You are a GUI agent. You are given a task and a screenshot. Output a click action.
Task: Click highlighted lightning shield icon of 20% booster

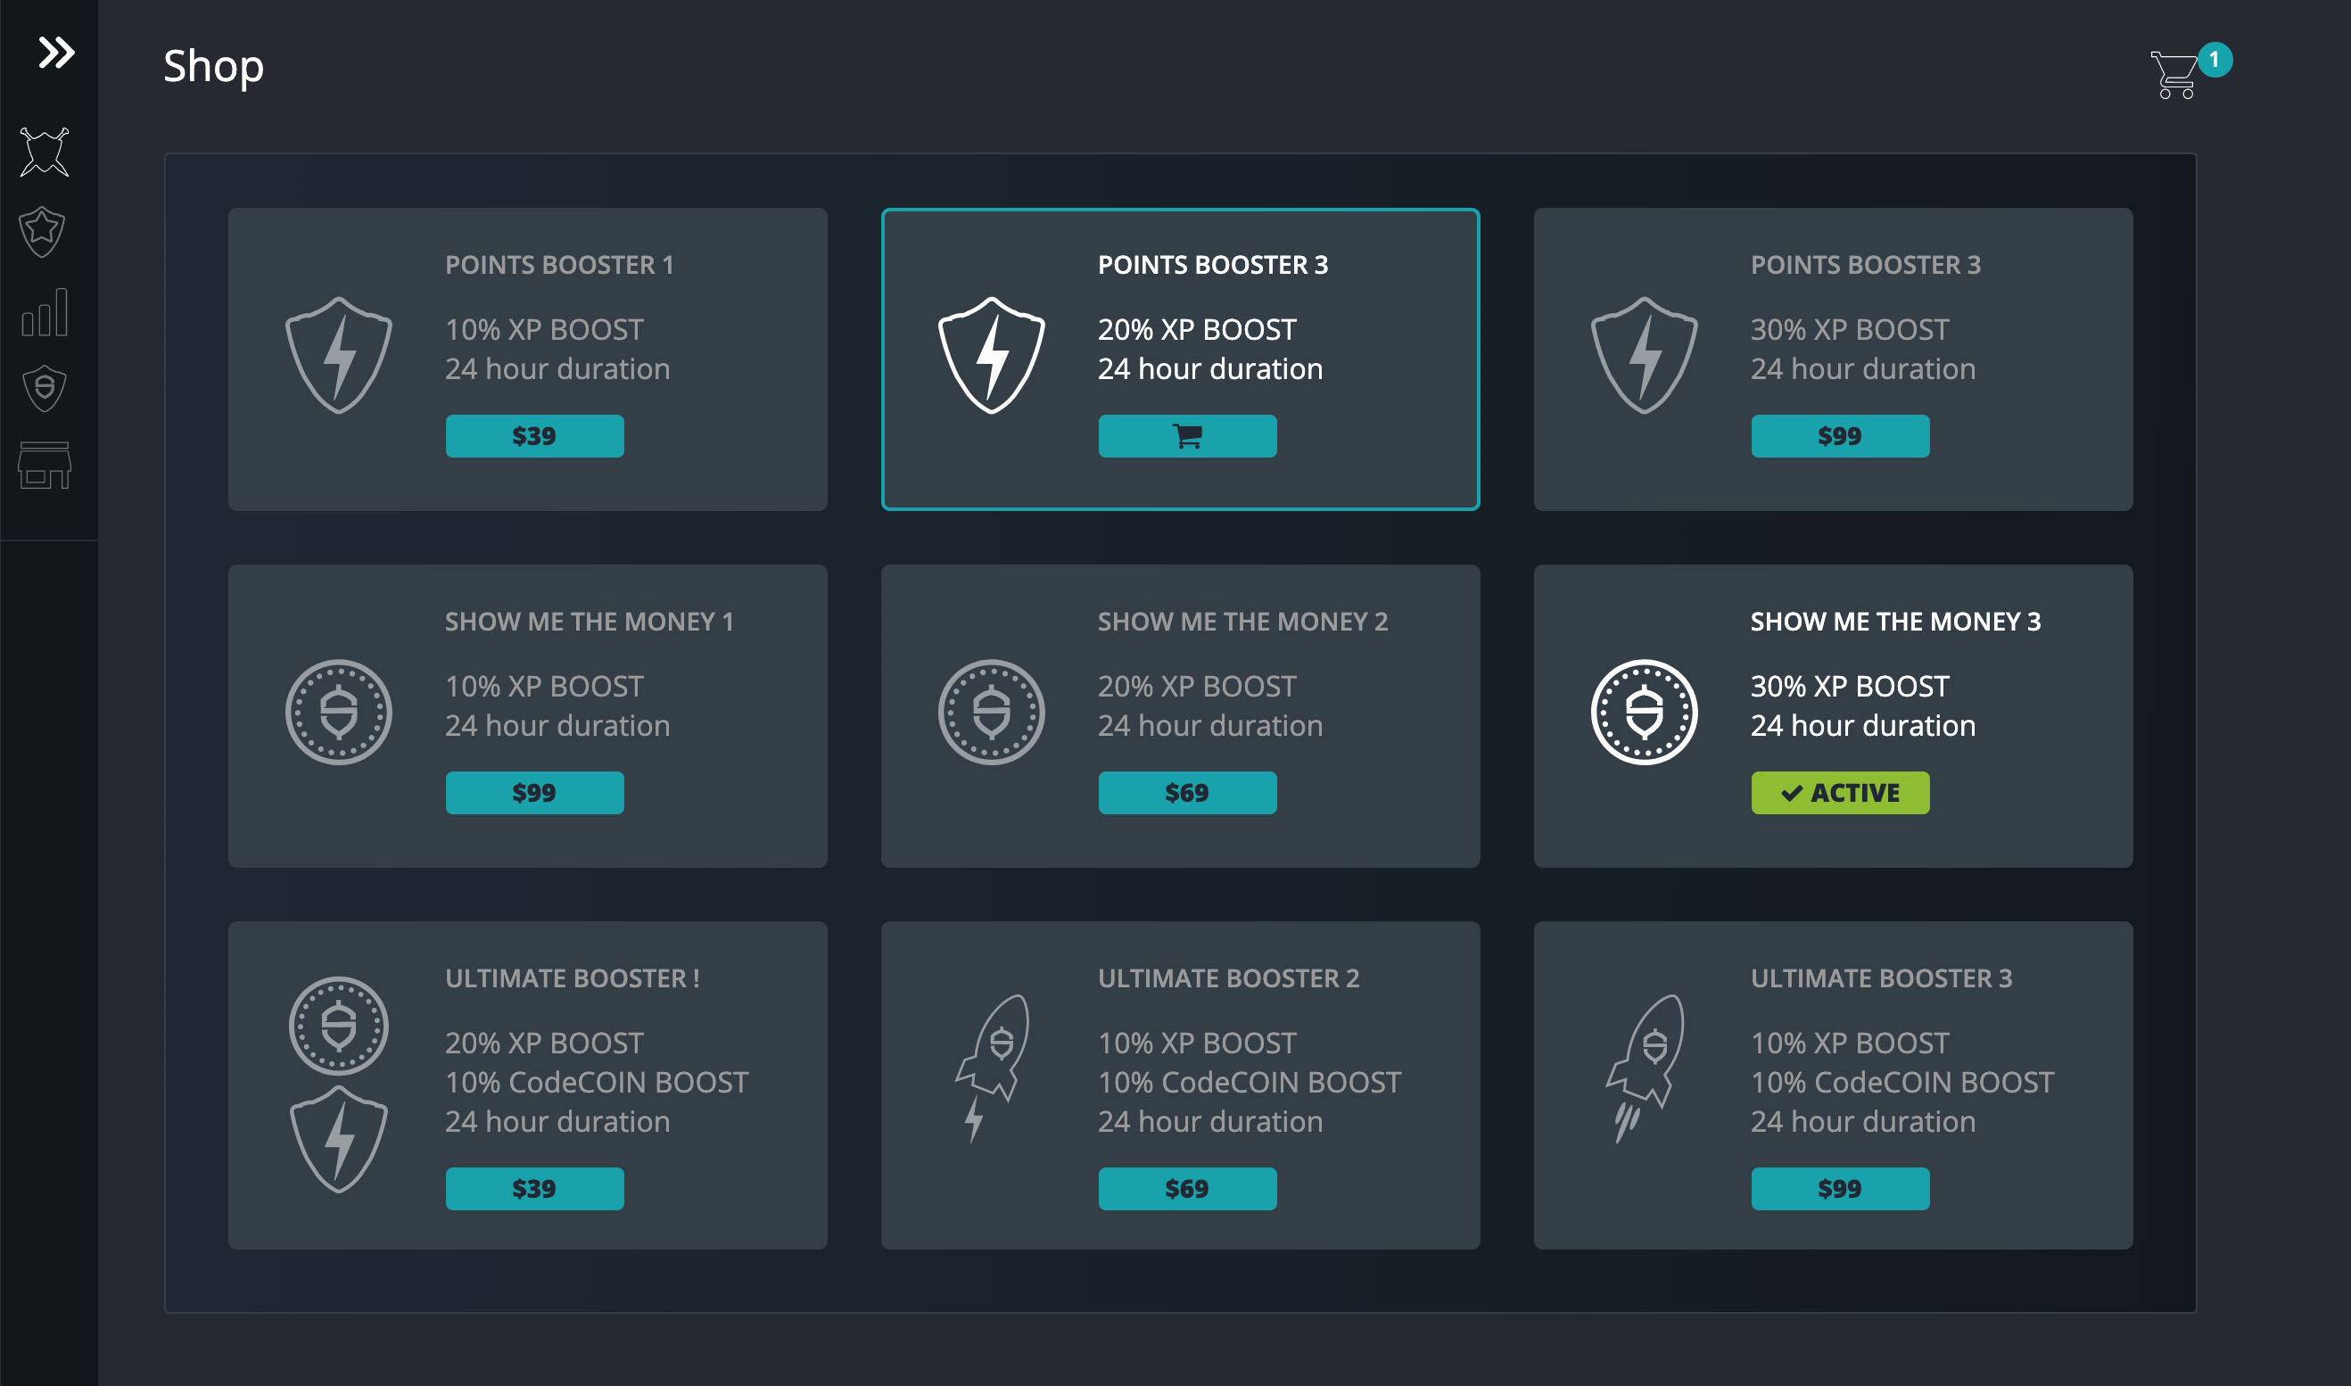pyautogui.click(x=991, y=355)
